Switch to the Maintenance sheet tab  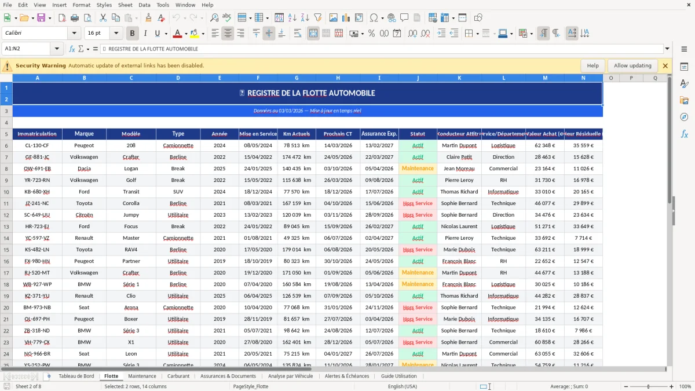[142, 376]
